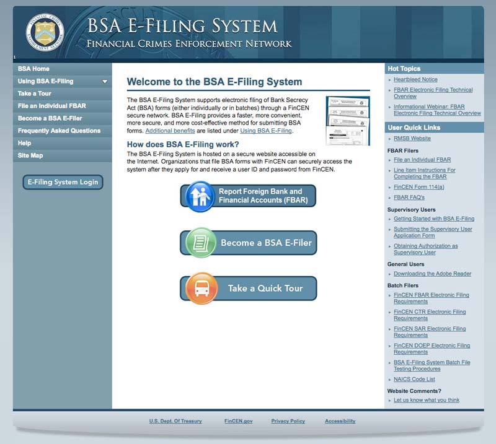Open Obtaining Authorization as Supervisory User link
496x444 pixels.
click(425, 249)
